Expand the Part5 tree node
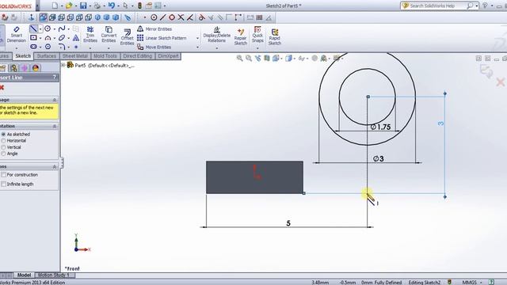Viewport: 507px width, 285px height. (63, 65)
